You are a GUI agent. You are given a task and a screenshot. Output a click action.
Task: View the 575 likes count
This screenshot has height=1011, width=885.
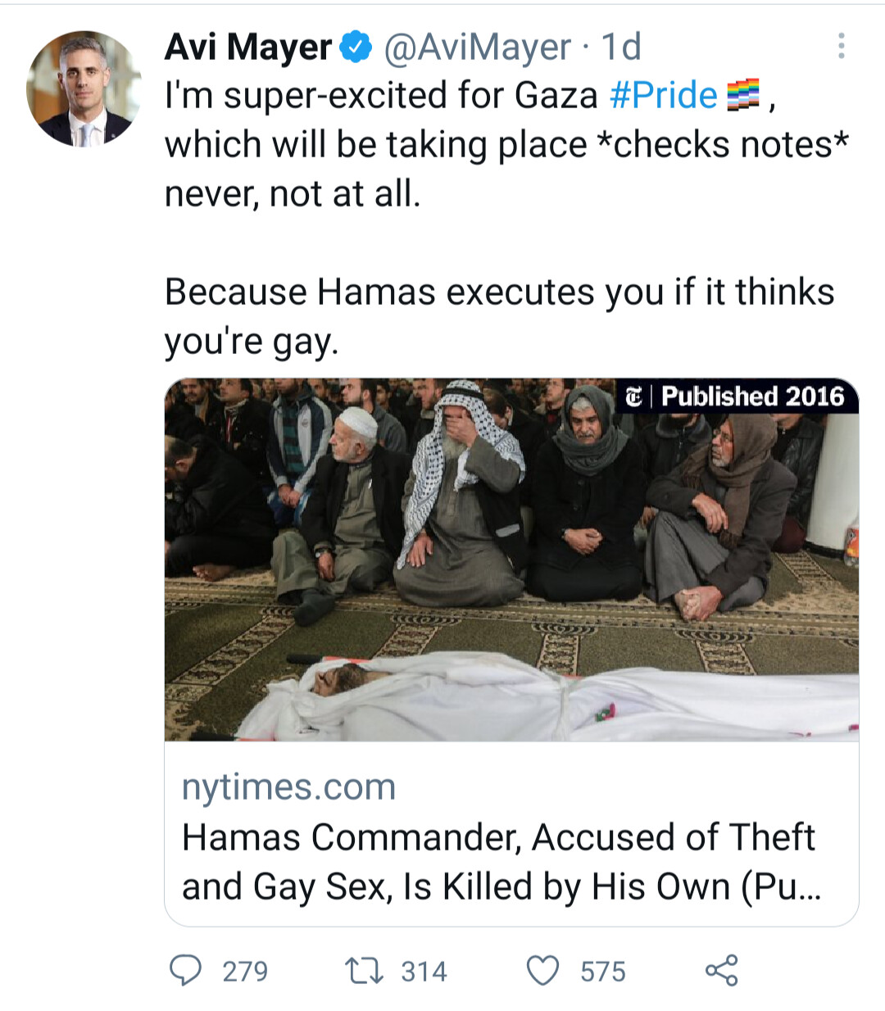(x=602, y=972)
